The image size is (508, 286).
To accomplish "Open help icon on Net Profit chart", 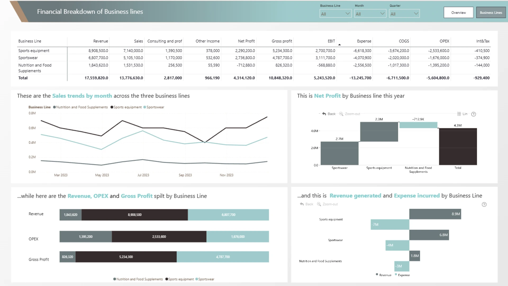I will click(x=474, y=114).
